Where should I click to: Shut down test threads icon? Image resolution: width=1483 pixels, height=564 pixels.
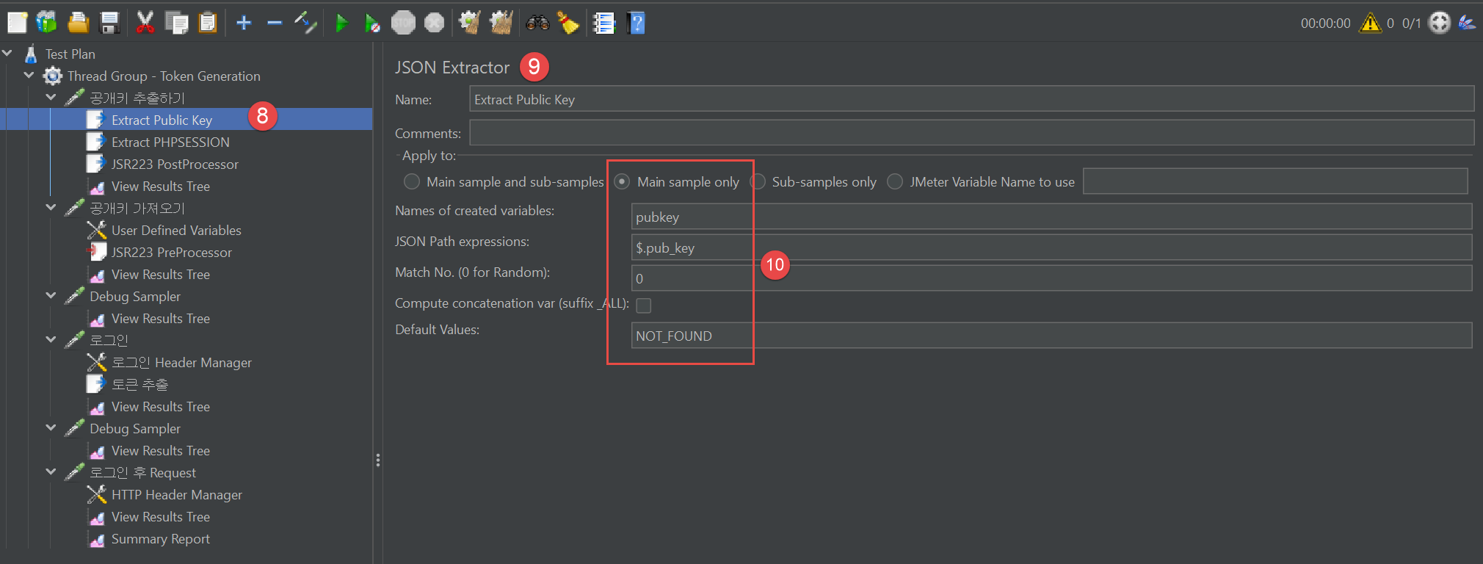tap(435, 23)
